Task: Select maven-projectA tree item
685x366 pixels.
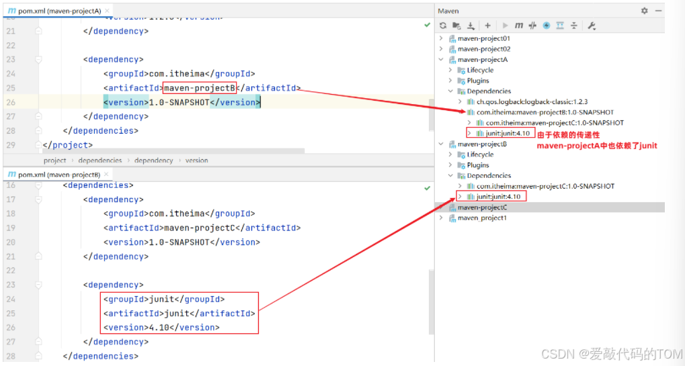Action: click(x=483, y=59)
